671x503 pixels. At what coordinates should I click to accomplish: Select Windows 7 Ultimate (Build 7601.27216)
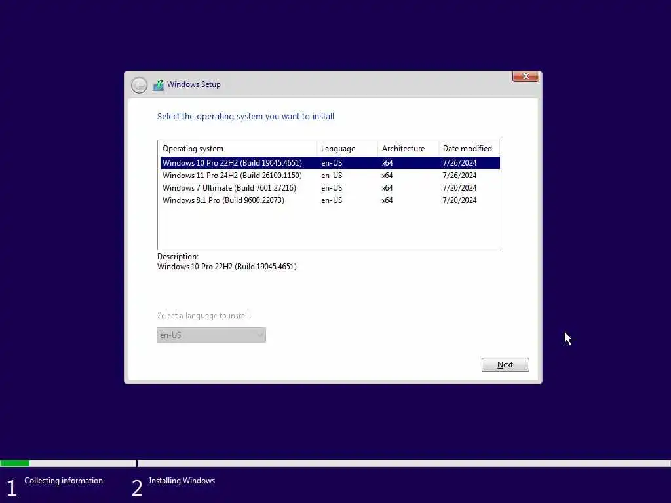click(x=330, y=188)
